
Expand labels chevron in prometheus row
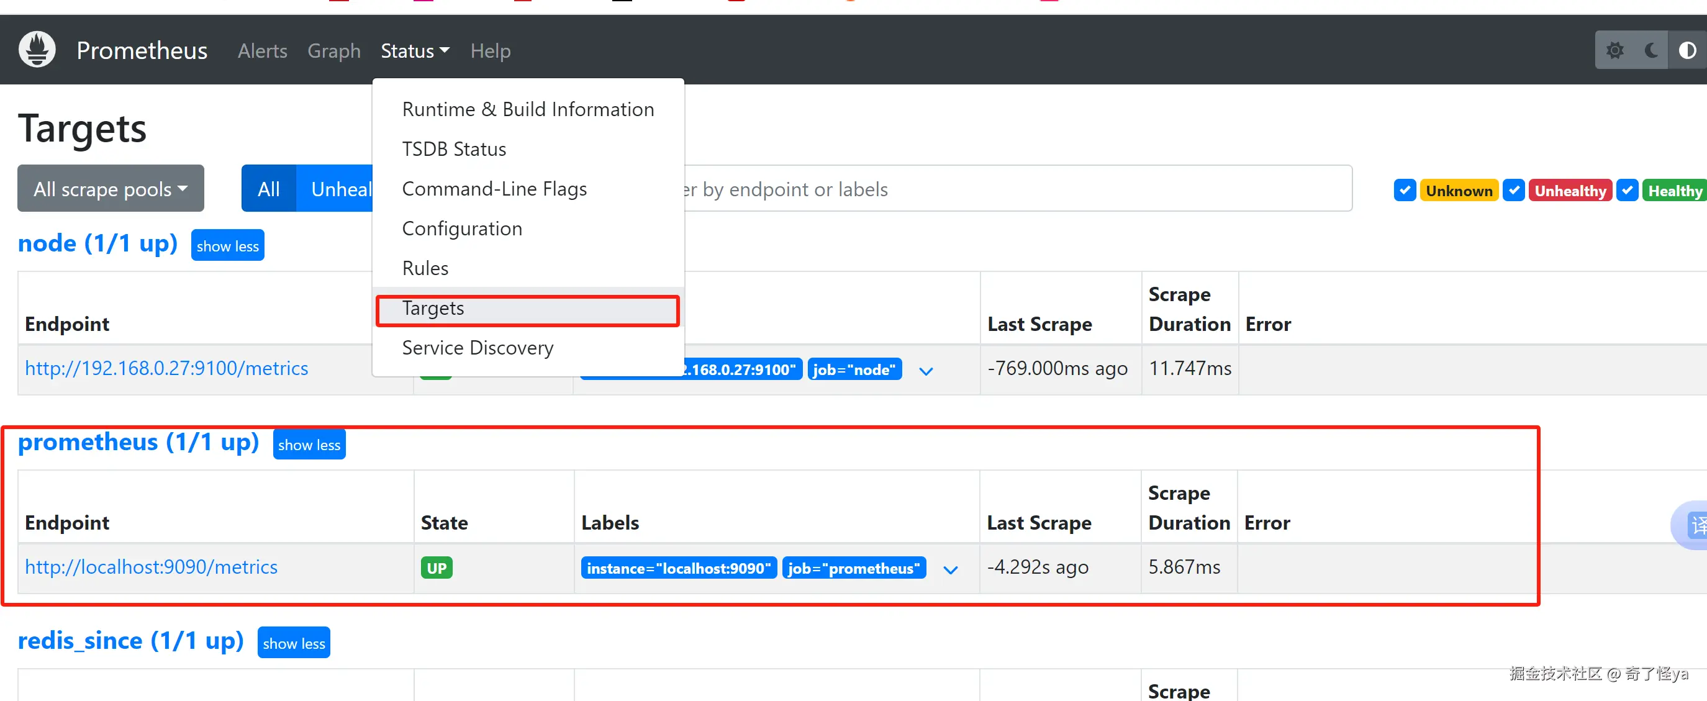click(x=950, y=570)
